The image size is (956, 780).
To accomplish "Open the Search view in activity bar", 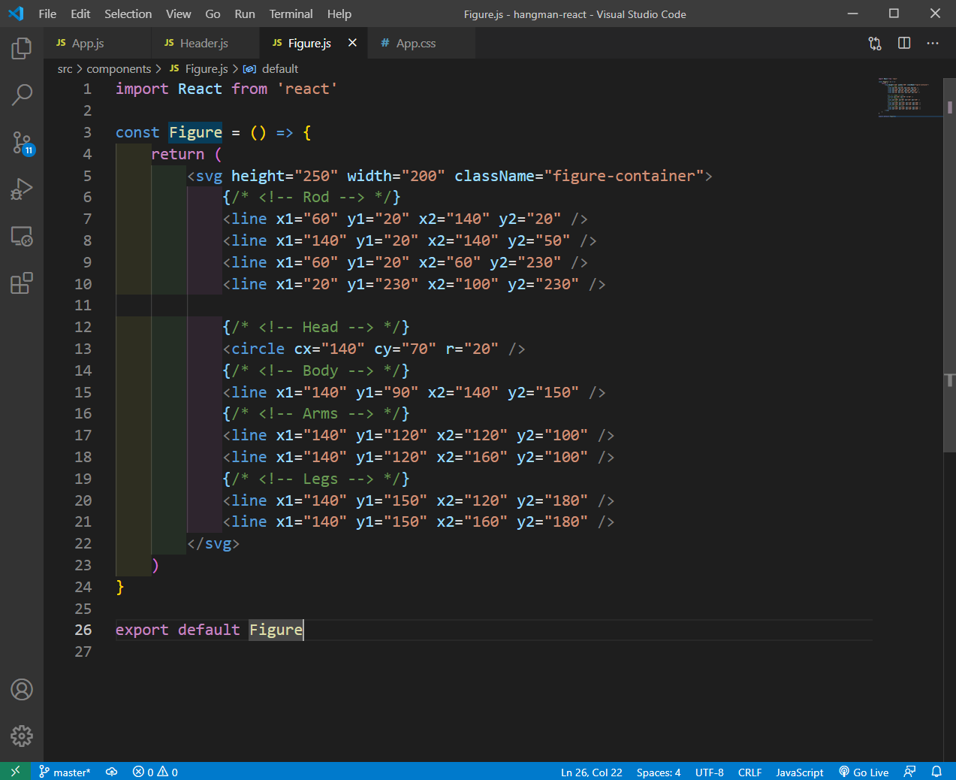I will tap(22, 95).
